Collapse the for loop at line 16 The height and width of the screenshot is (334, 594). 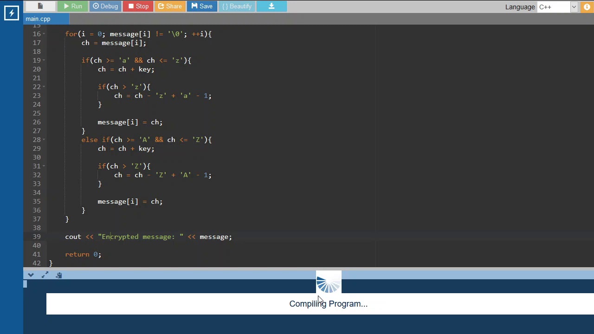pyautogui.click(x=44, y=34)
